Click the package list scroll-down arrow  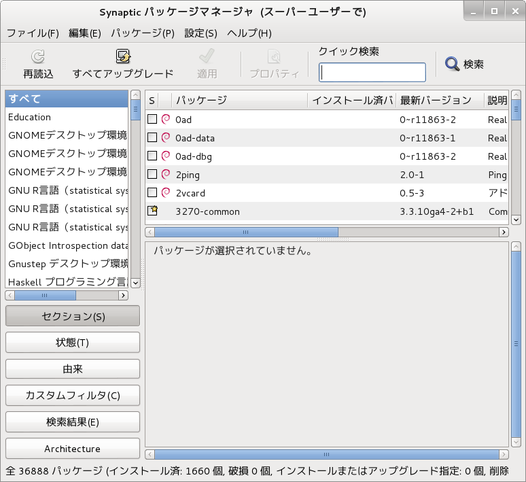click(516, 220)
